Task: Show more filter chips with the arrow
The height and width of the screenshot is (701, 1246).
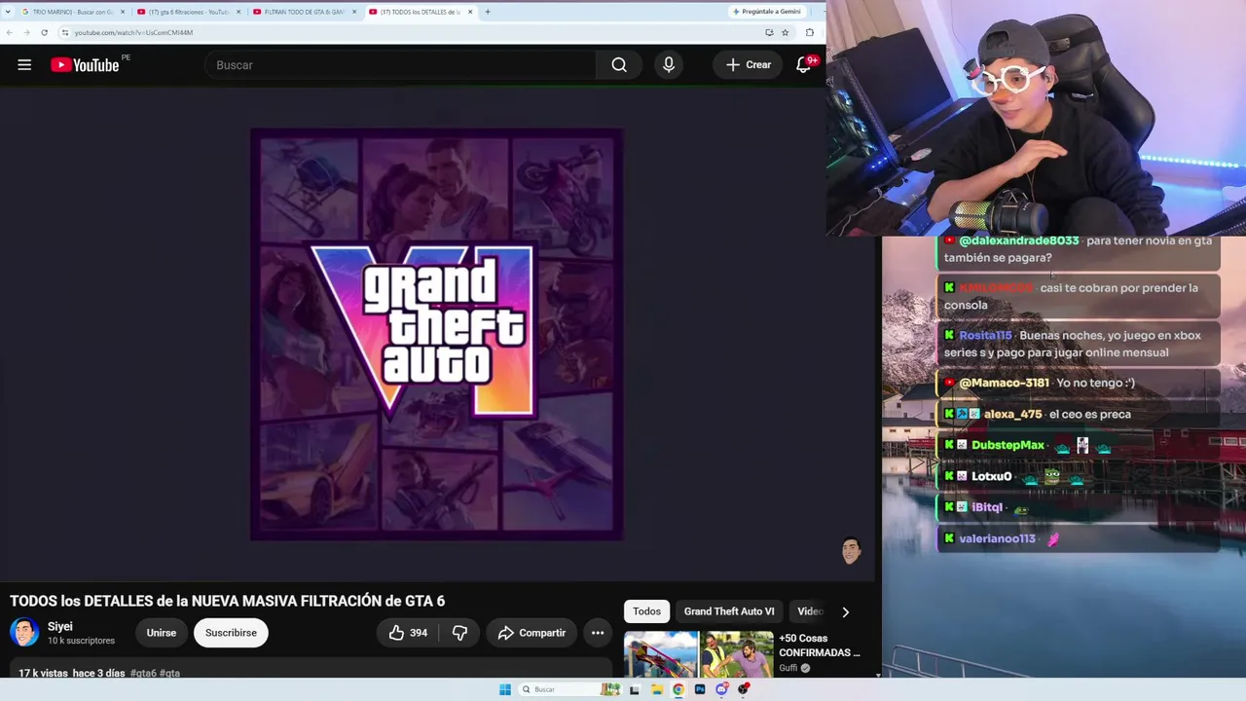Action: click(845, 611)
